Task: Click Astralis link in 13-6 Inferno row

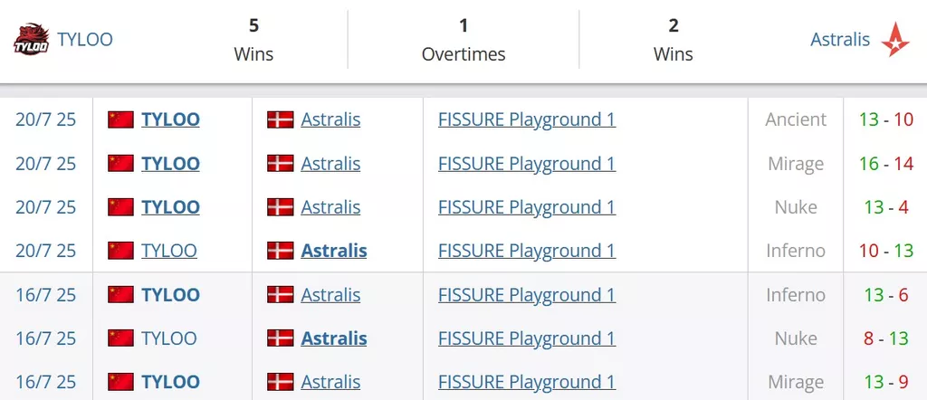Action: pyautogui.click(x=330, y=294)
